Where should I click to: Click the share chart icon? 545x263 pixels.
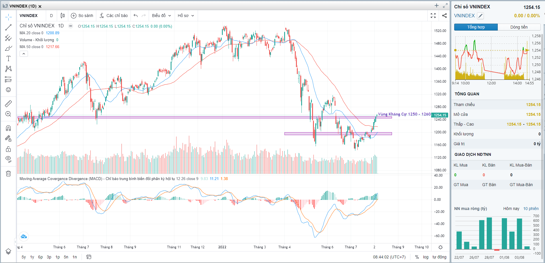[444, 16]
